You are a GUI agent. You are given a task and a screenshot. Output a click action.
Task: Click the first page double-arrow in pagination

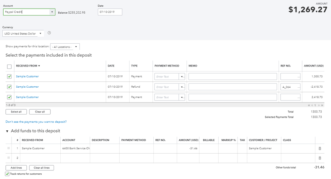coord(309,105)
